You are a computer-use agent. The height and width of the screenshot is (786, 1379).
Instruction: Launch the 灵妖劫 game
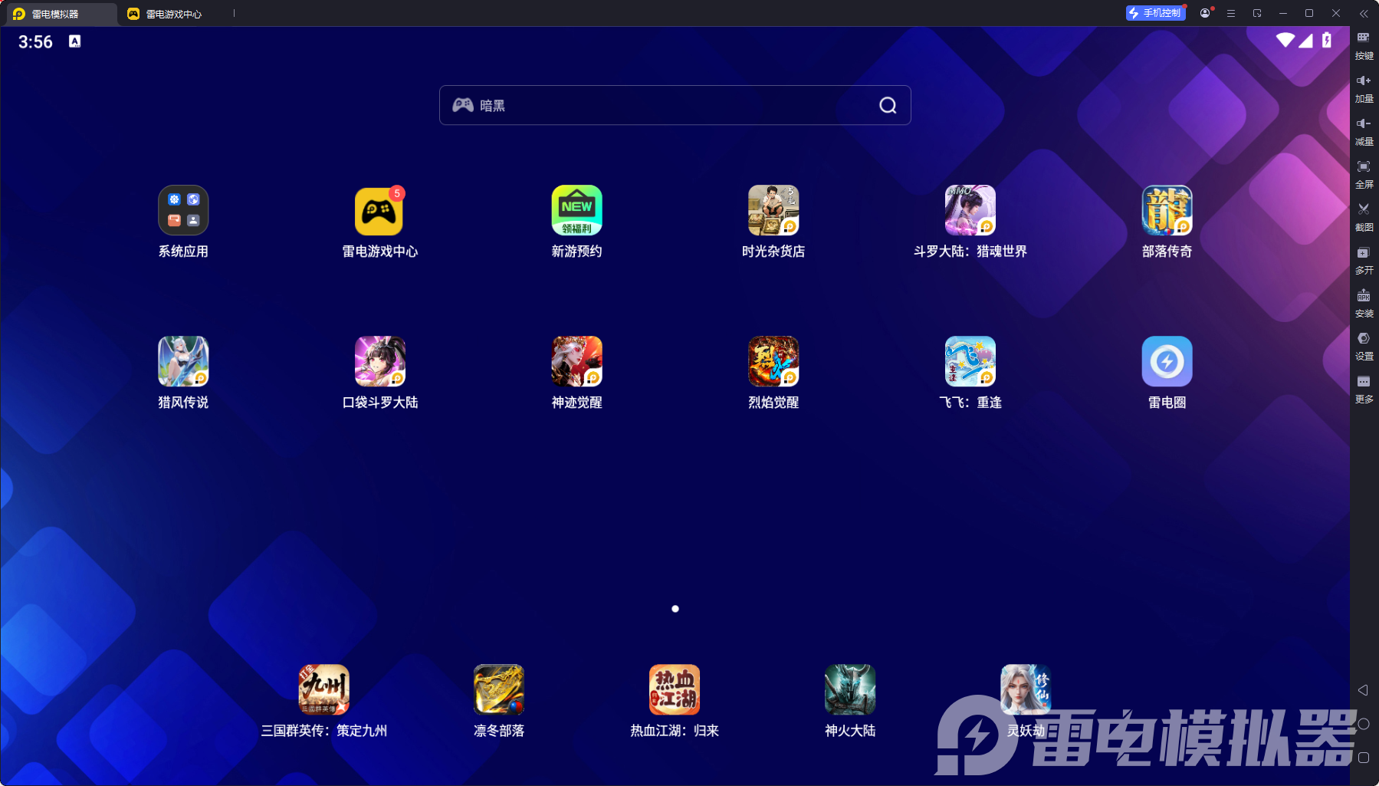coord(1026,689)
